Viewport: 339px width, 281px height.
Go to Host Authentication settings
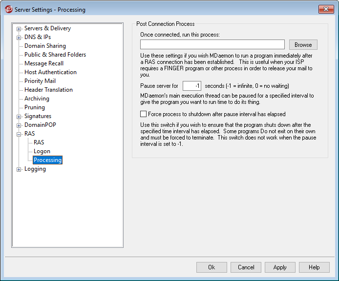click(50, 72)
